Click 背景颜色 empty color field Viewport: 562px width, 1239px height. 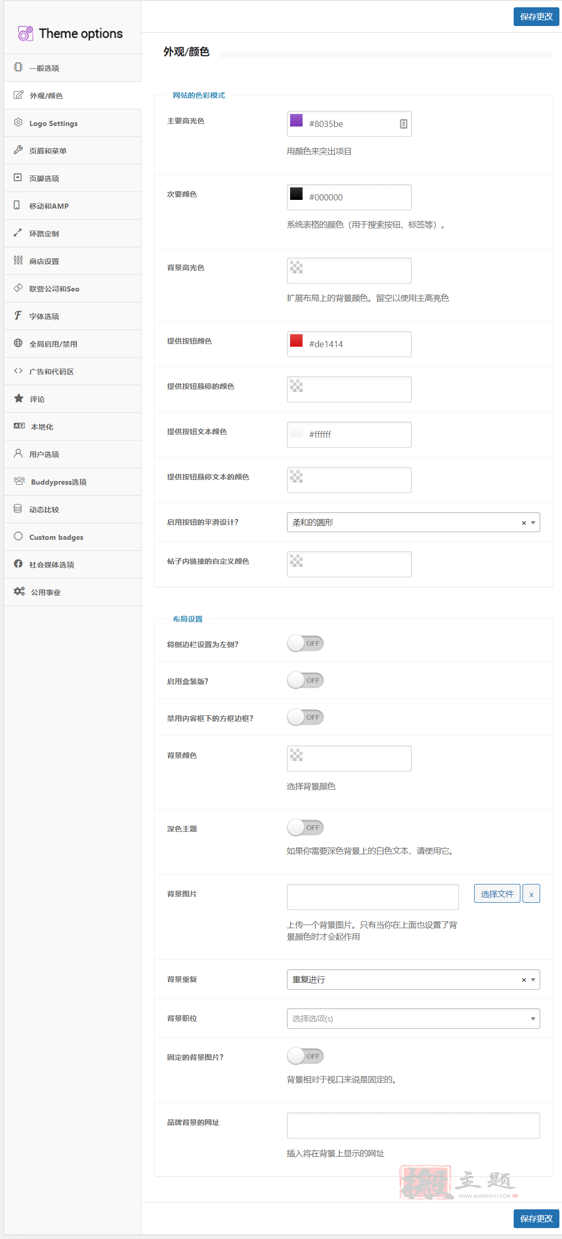pyautogui.click(x=349, y=758)
